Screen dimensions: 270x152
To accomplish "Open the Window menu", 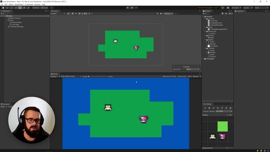I will coord(38,4).
